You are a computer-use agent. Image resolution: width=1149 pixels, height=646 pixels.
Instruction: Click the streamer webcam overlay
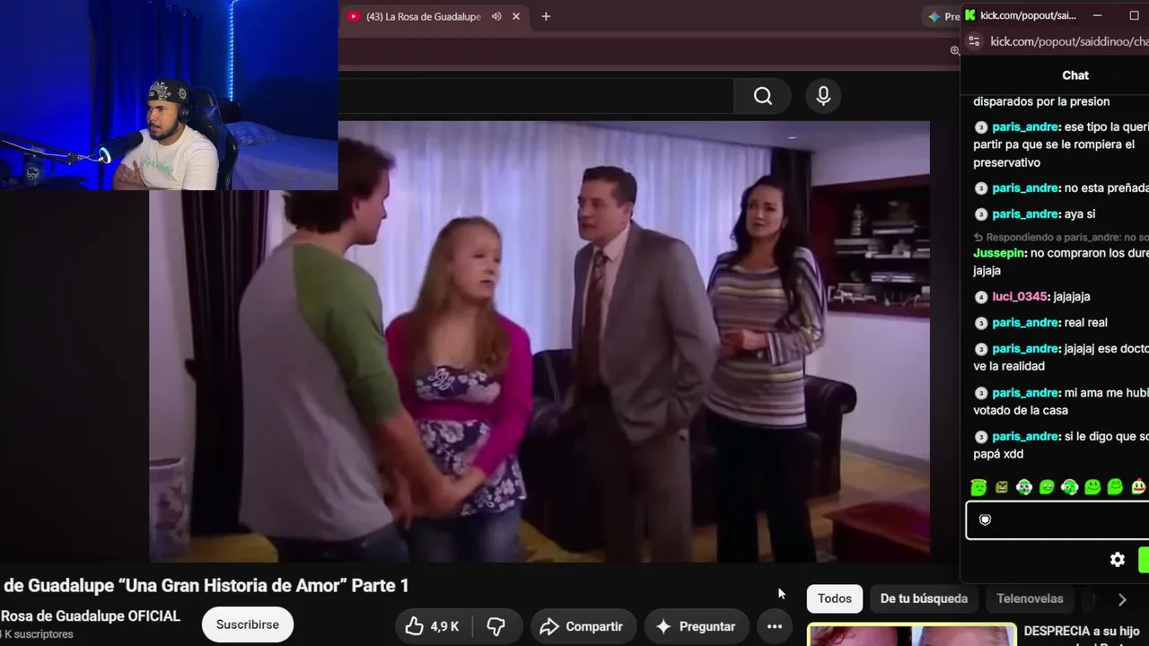(169, 95)
